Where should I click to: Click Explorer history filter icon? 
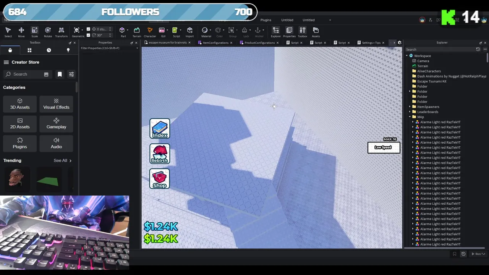(x=478, y=49)
